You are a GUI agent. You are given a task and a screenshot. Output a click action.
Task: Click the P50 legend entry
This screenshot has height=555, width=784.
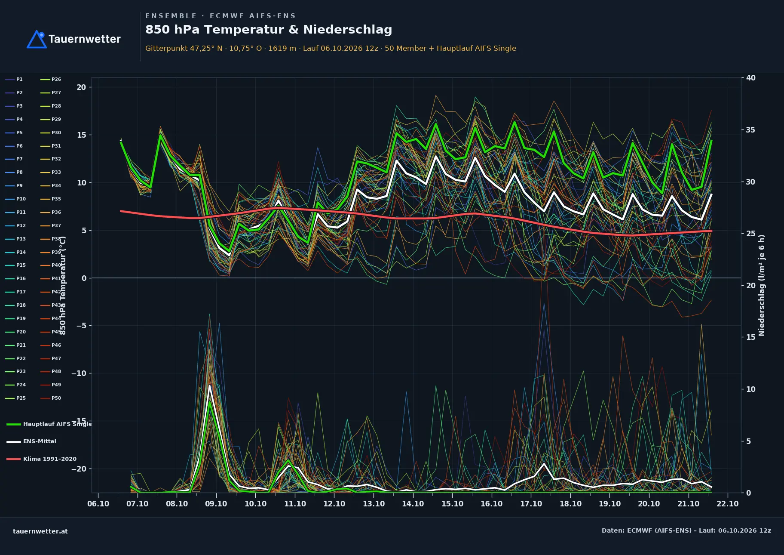[x=51, y=398]
